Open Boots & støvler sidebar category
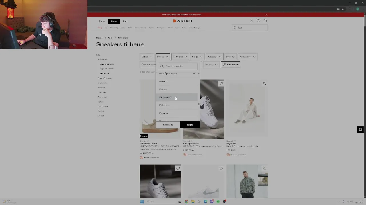 click(105, 78)
